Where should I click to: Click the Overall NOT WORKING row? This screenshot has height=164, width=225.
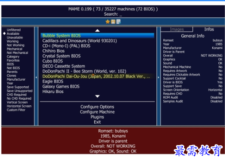193,55
